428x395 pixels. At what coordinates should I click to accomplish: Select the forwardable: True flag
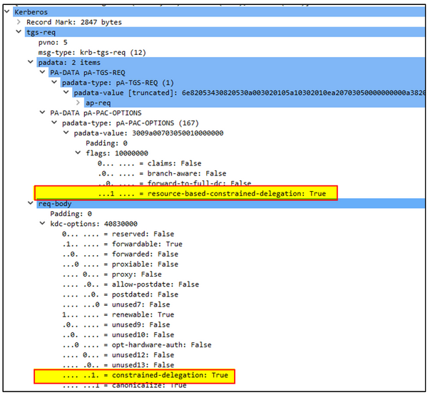click(x=121, y=244)
